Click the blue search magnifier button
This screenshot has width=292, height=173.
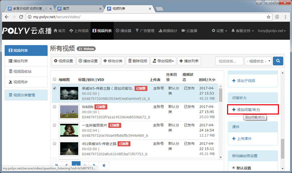click(278, 61)
